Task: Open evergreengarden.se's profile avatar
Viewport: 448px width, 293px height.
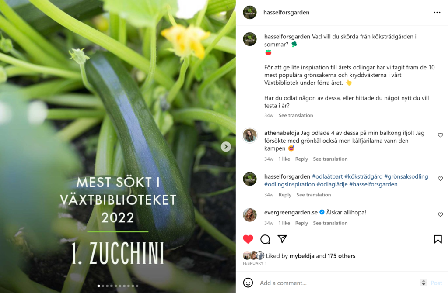Action: click(x=250, y=215)
